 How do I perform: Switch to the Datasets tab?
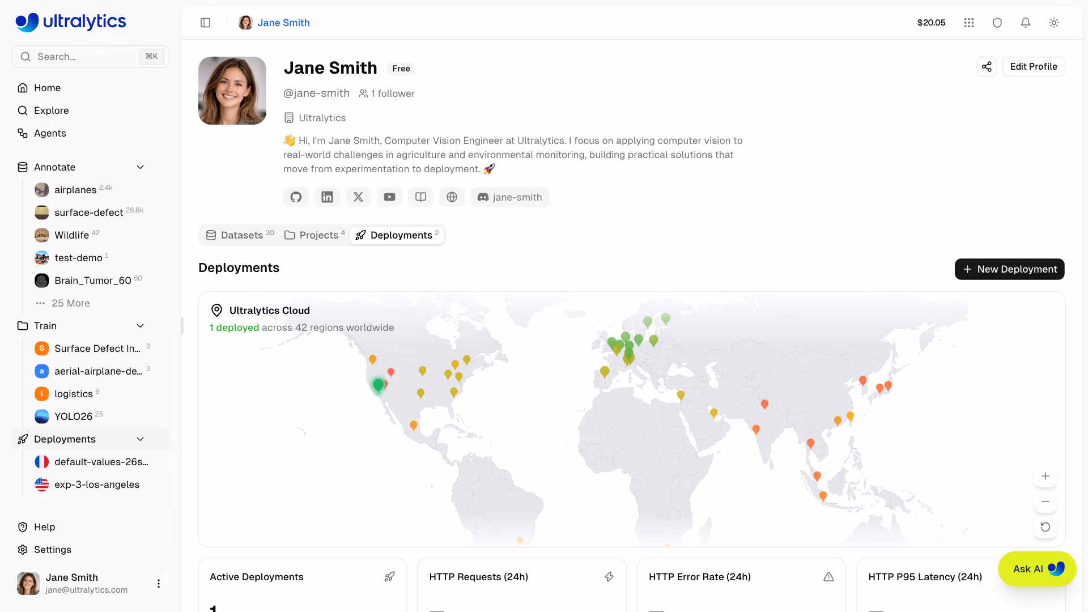tap(240, 235)
